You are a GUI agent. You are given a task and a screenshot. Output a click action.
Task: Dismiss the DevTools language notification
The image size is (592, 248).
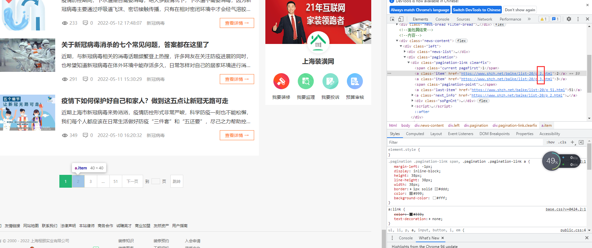588,5
